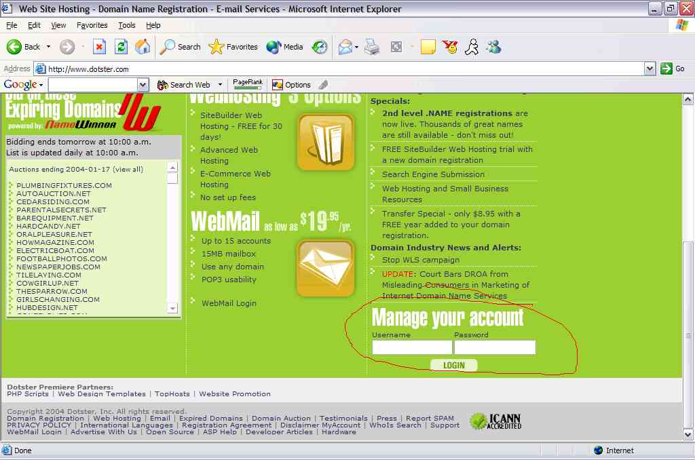Open the Website Promotion partner link
695x460 pixels.
pos(234,394)
